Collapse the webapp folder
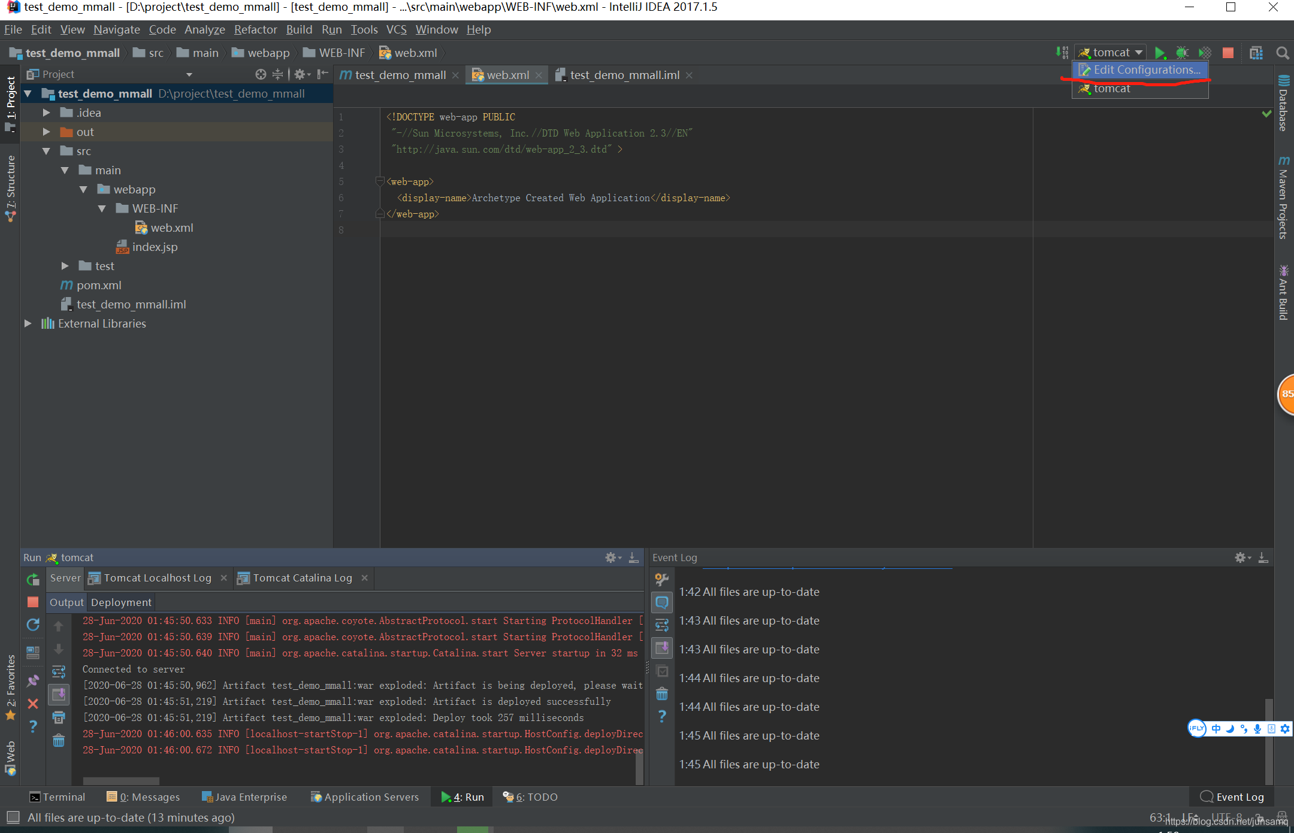 [83, 190]
